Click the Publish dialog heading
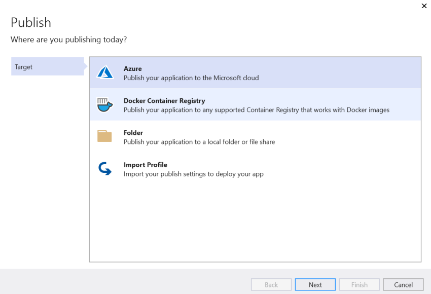 [31, 23]
